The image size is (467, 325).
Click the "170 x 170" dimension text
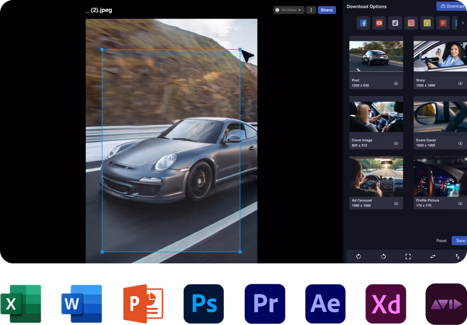pos(424,205)
